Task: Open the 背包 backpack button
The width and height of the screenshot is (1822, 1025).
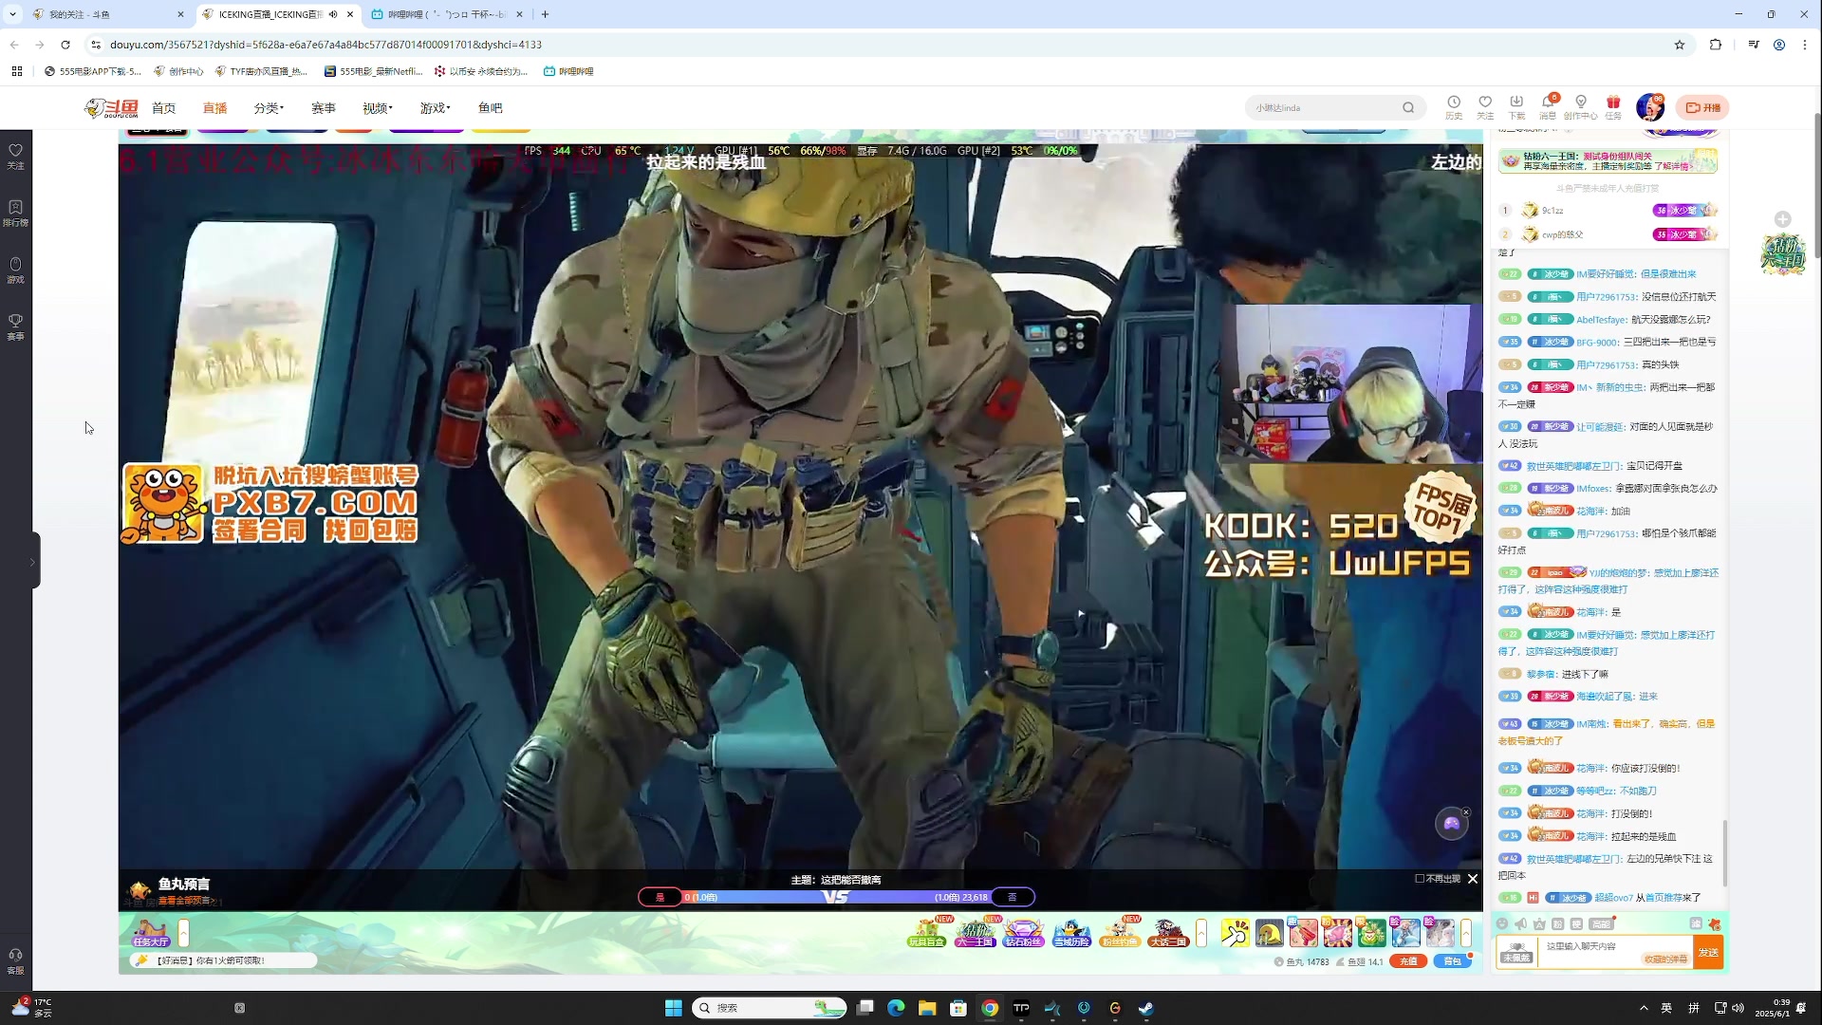Action: pyautogui.click(x=1453, y=961)
